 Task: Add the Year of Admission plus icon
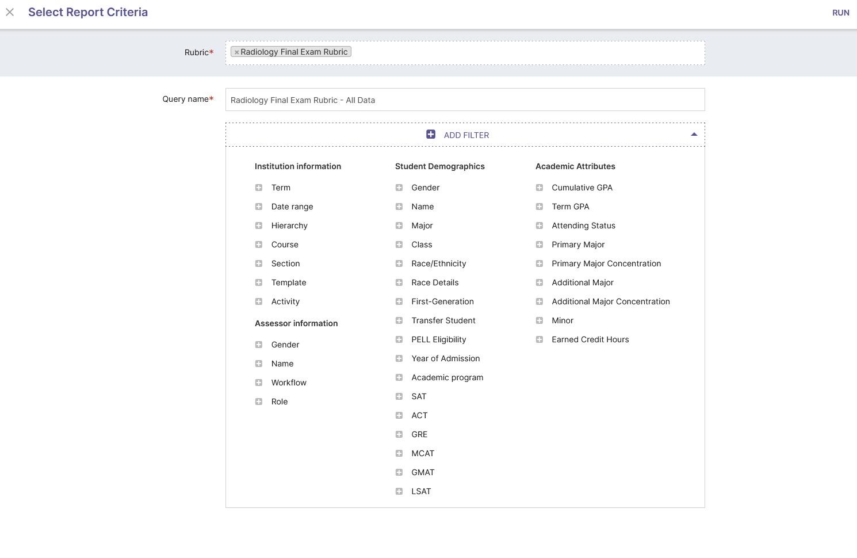point(399,358)
